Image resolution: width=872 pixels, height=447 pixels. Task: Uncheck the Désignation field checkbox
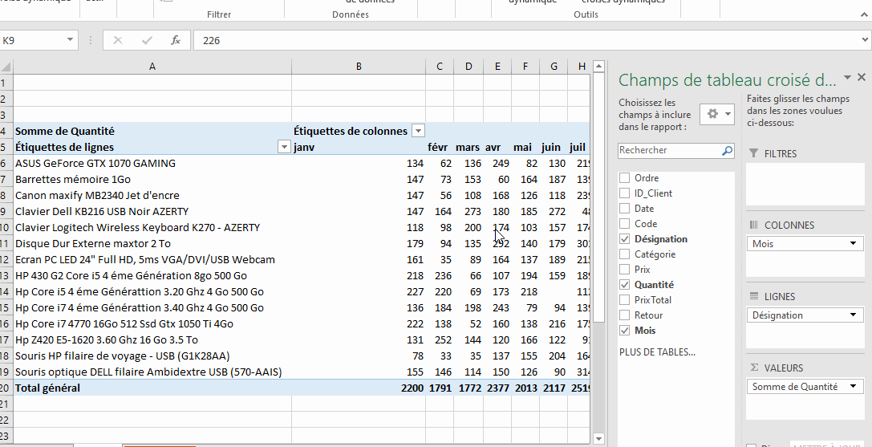[625, 239]
